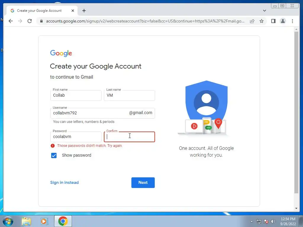Click 'You can use letters, numbers & periods' hint
303x227 pixels.
(84, 122)
